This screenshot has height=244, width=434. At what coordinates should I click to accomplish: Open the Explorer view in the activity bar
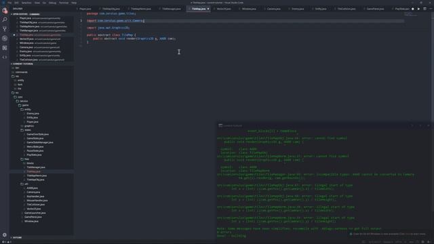click(x=5, y=11)
